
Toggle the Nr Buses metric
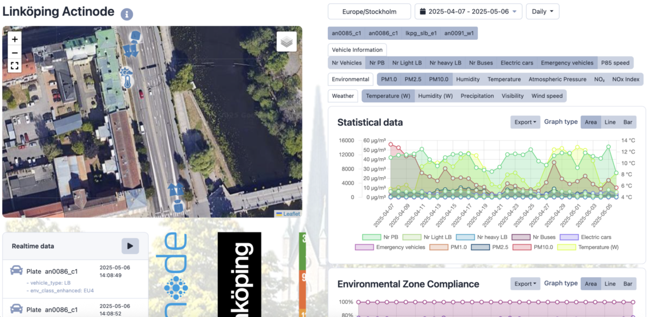tap(481, 63)
